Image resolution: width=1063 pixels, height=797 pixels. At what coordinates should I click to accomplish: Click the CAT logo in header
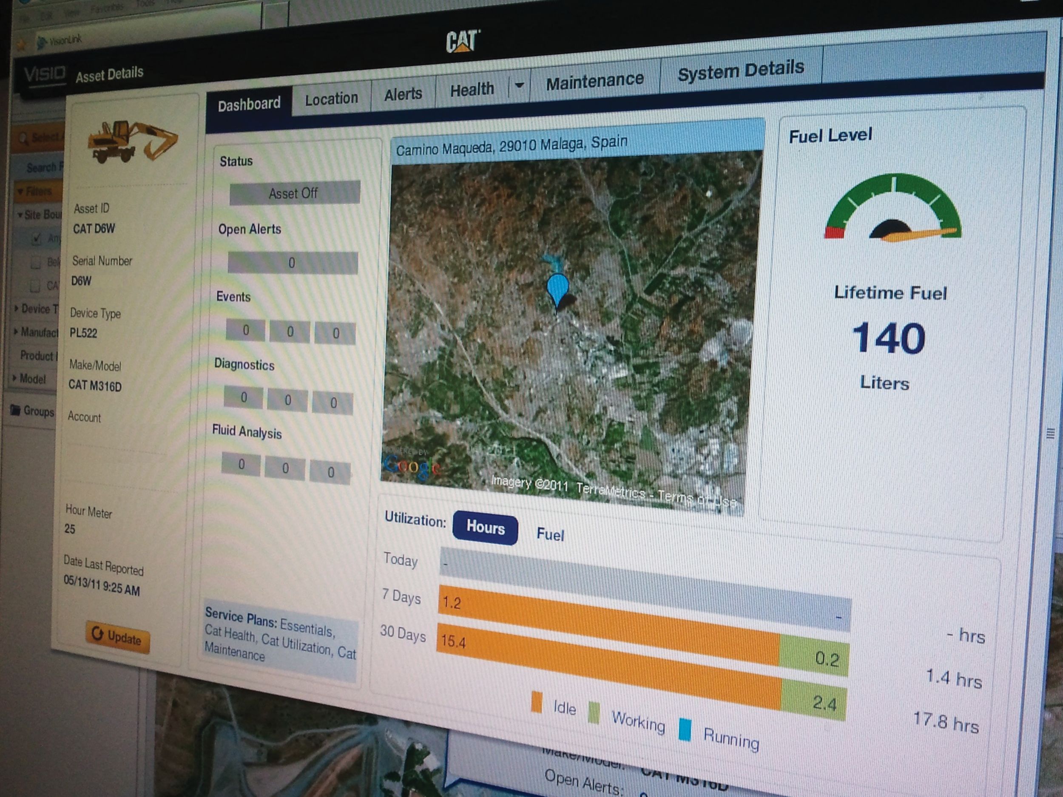tap(463, 41)
